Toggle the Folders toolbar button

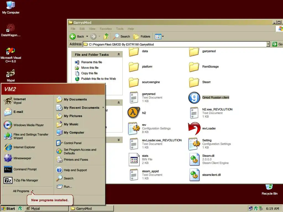(x=142, y=37)
